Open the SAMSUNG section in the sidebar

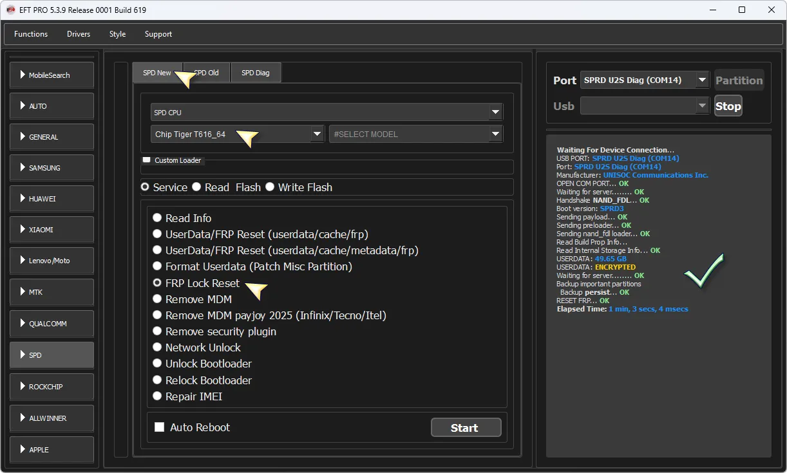click(52, 168)
